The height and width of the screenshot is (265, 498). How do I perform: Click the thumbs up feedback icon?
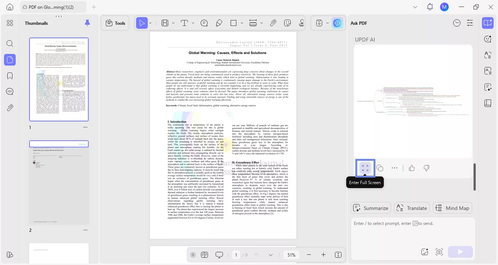pos(412,168)
